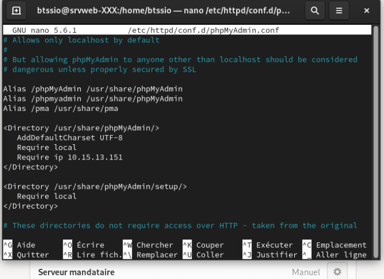Click the Alias /pma /usr/share/pma line
This screenshot has height=279, width=384.
pyautogui.click(x=60, y=108)
